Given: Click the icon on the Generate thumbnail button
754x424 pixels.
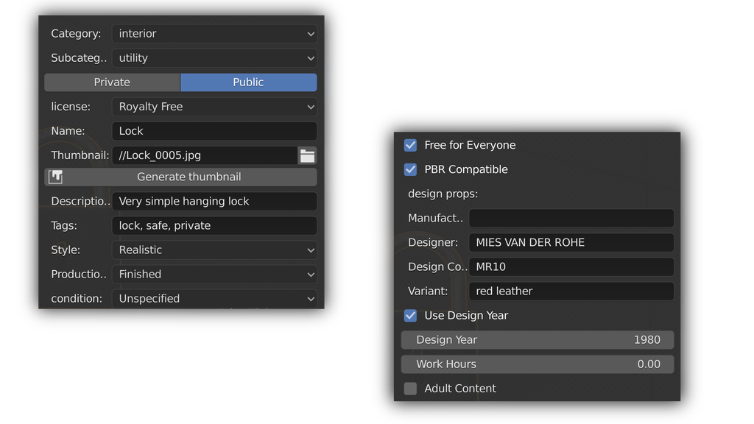Looking at the screenshot, I should (55, 177).
